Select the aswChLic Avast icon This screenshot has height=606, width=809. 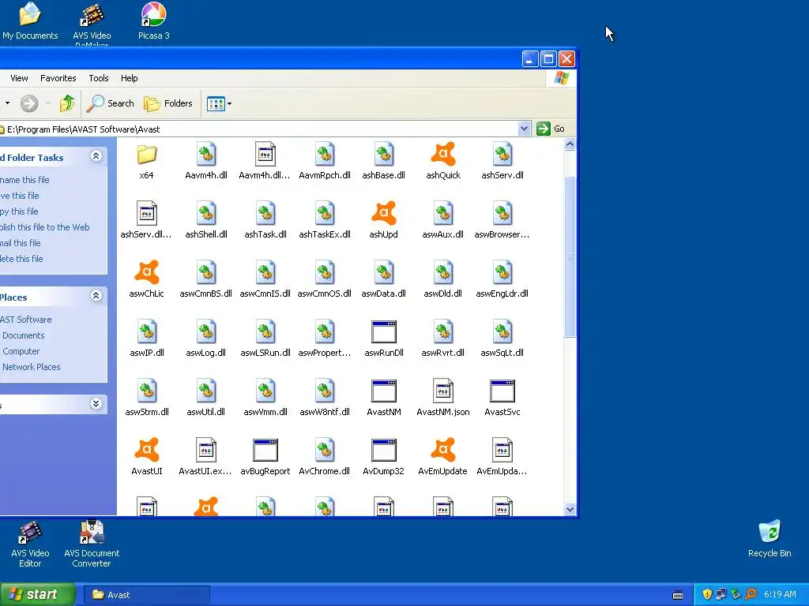click(147, 272)
